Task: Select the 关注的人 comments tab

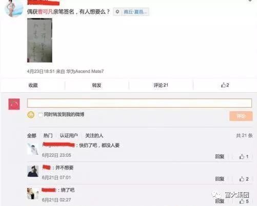Action: [94, 136]
